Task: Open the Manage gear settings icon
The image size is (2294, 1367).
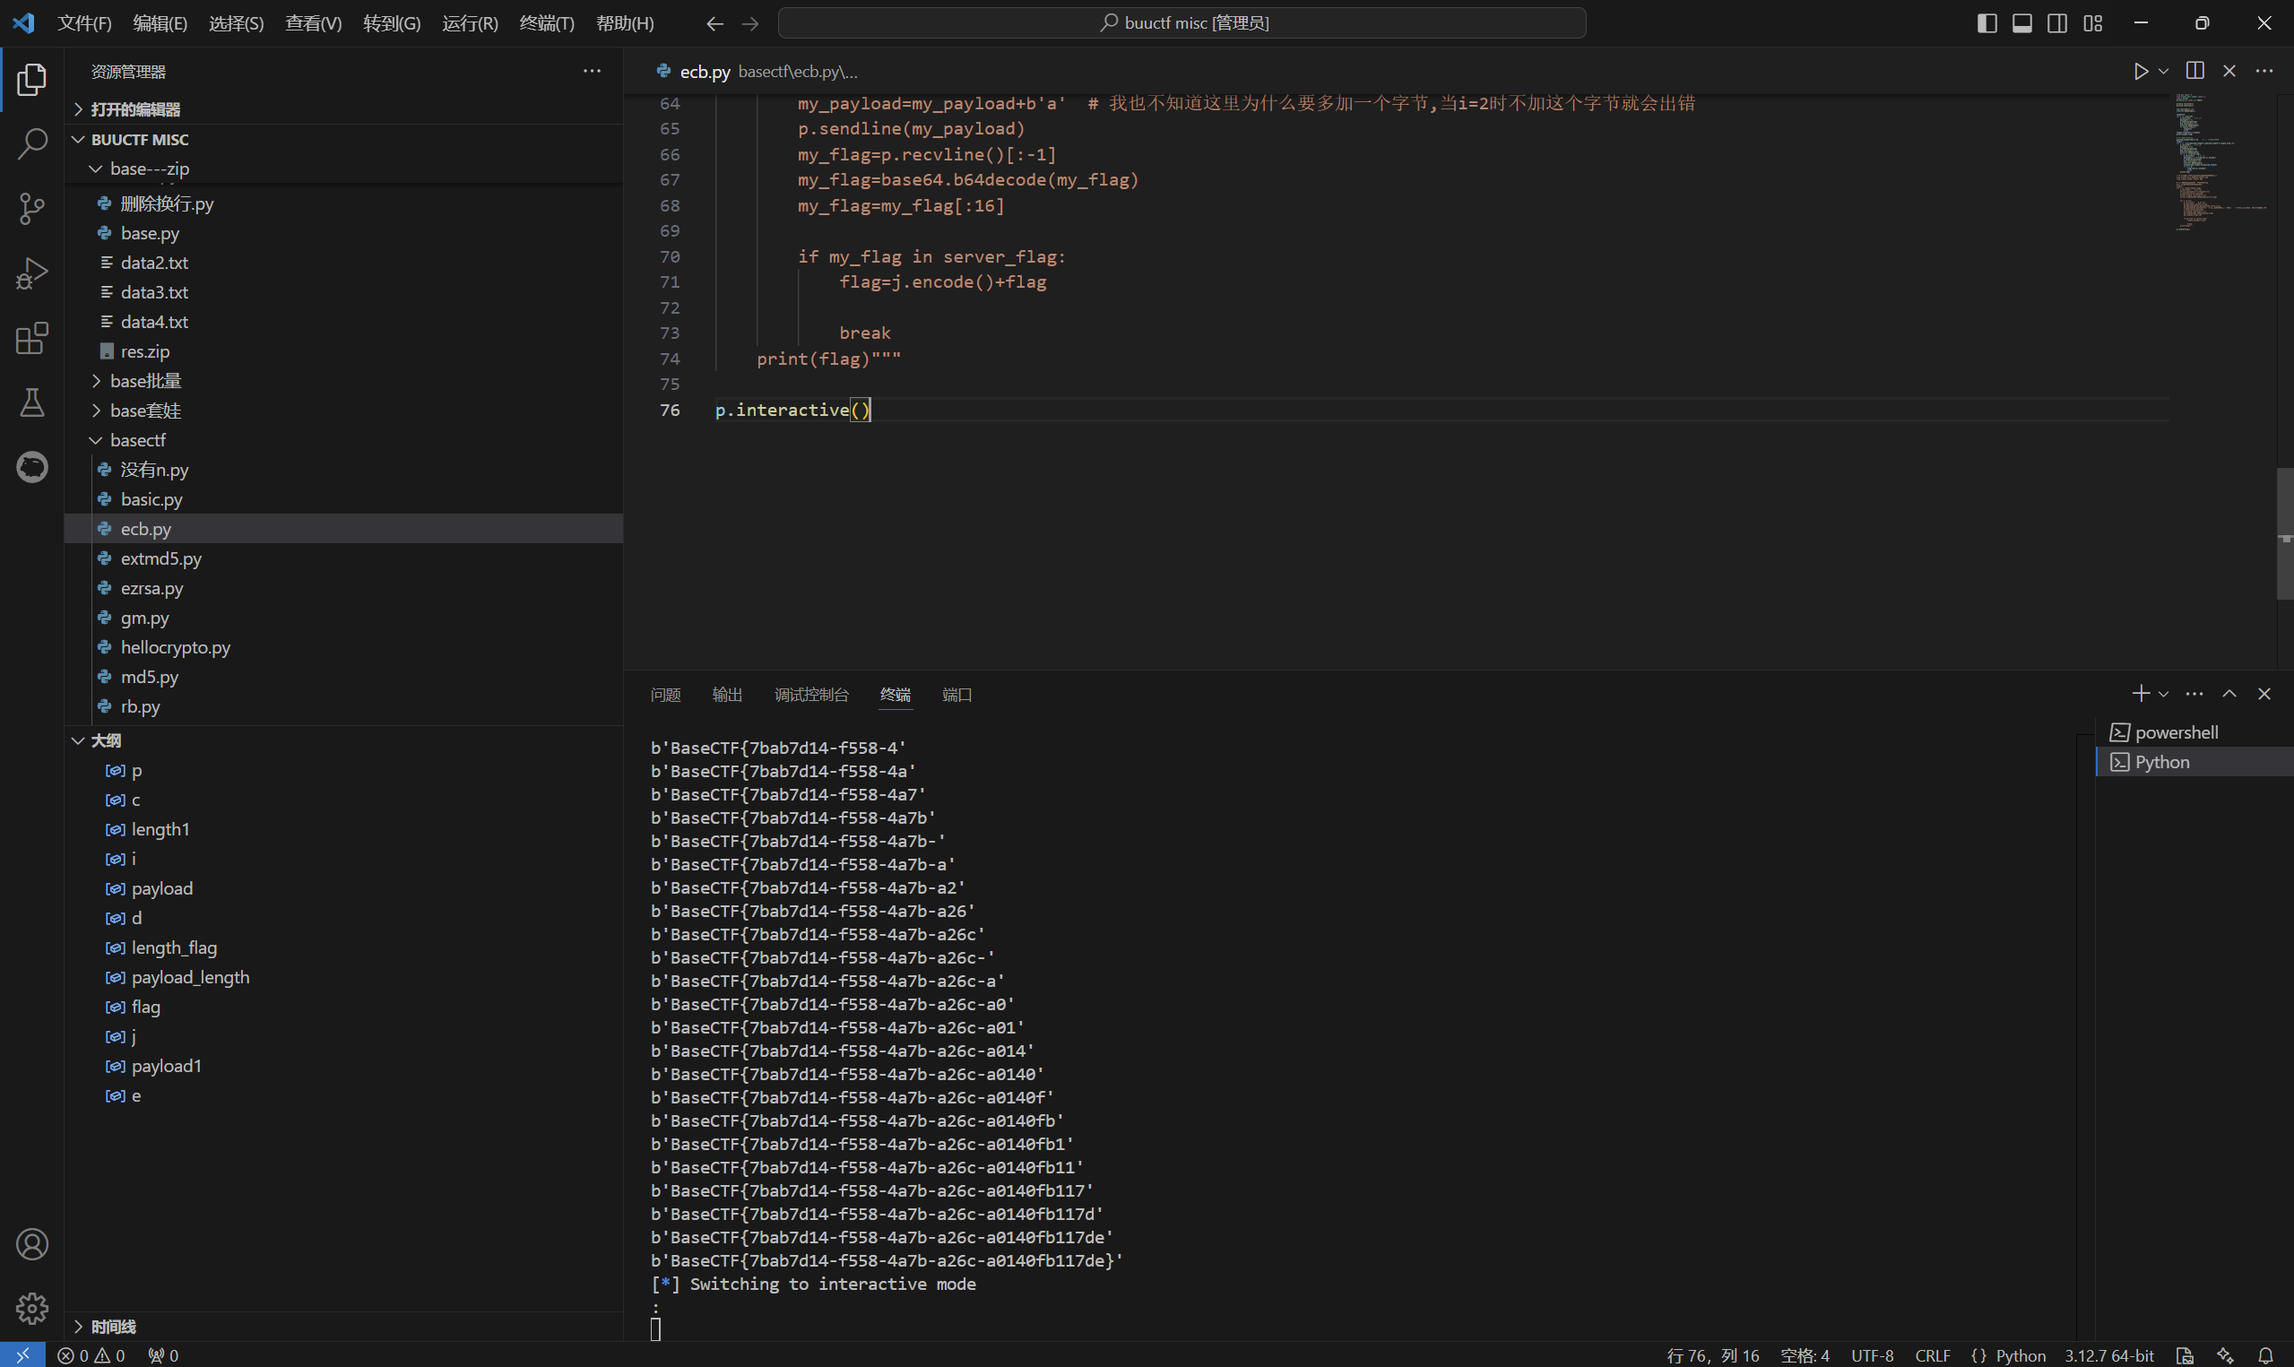Action: pyautogui.click(x=32, y=1308)
